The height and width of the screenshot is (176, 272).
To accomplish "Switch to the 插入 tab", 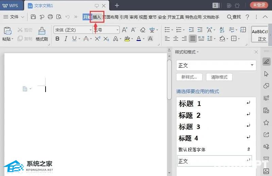I will coord(97,17).
